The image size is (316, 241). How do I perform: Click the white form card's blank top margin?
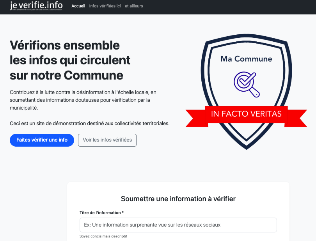click(178, 187)
